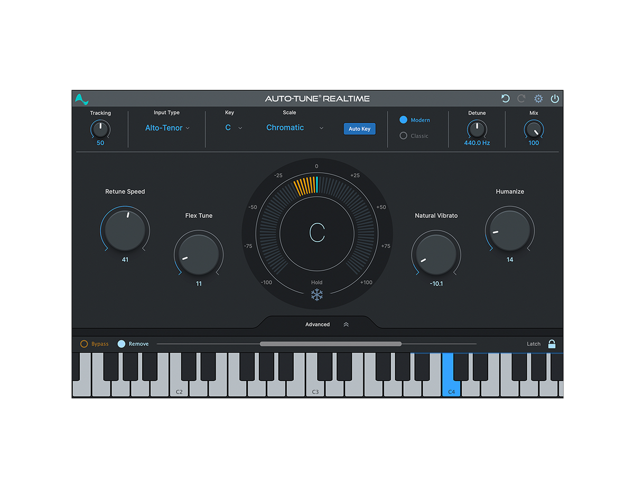634x498 pixels.
Task: Click the Flex Tune value 11
Action: (x=199, y=284)
